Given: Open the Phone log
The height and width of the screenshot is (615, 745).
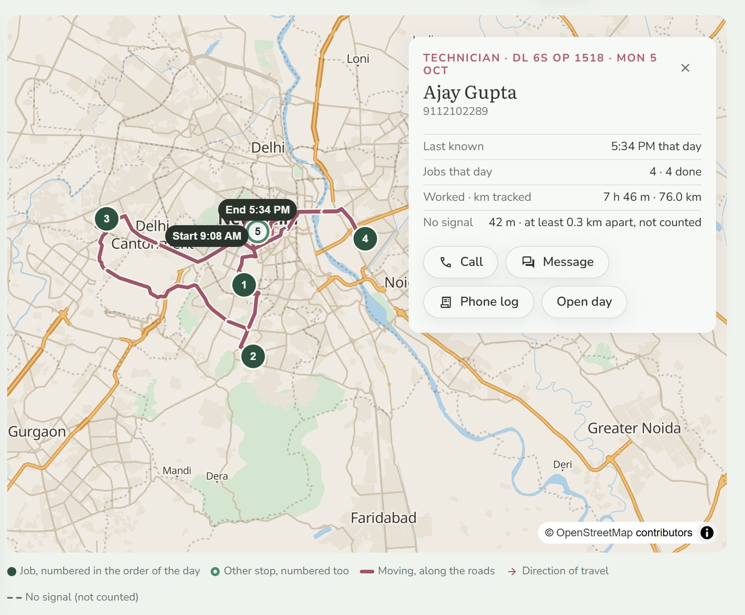Looking at the screenshot, I should (479, 302).
